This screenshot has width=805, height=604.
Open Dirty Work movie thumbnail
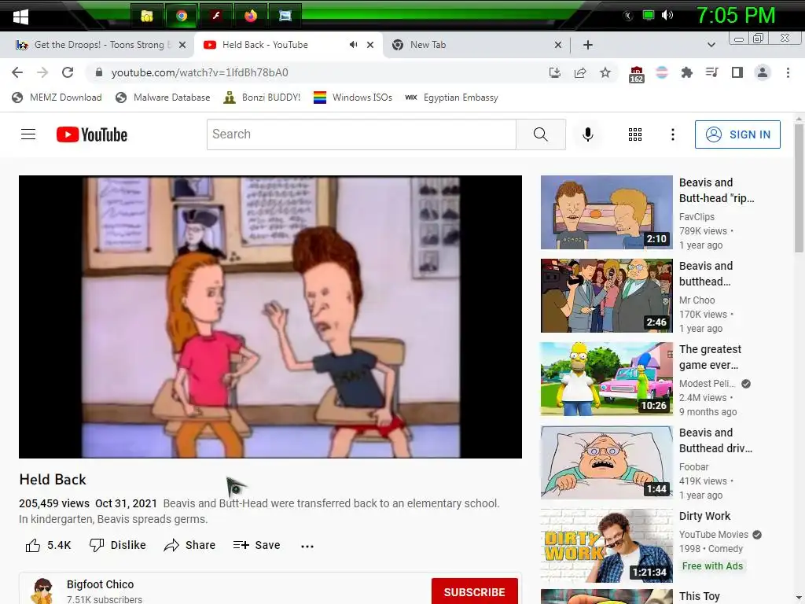pyautogui.click(x=606, y=546)
